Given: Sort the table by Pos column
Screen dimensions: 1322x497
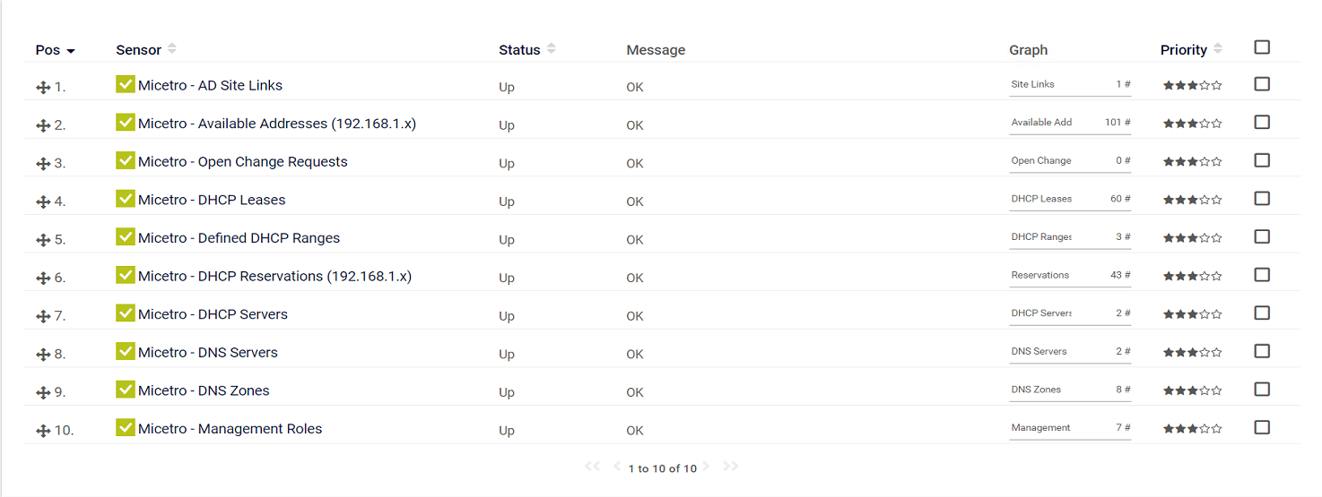Looking at the screenshot, I should [55, 50].
